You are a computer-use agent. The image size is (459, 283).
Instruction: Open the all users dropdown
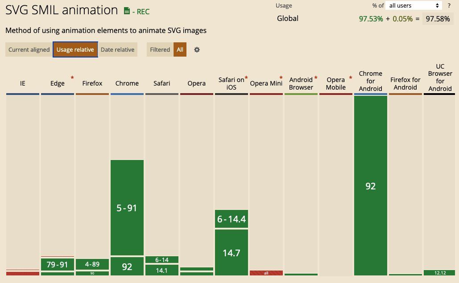414,5
